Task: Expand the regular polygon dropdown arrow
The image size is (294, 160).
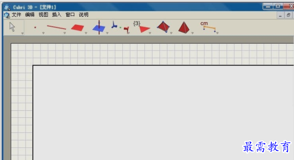Action: coord(150,33)
